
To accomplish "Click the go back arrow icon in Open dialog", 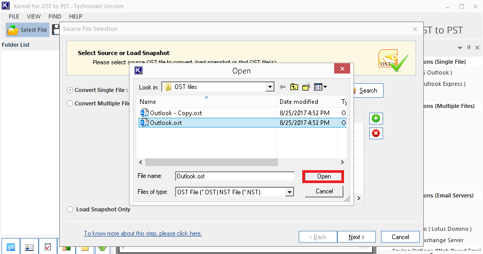I will coord(283,87).
